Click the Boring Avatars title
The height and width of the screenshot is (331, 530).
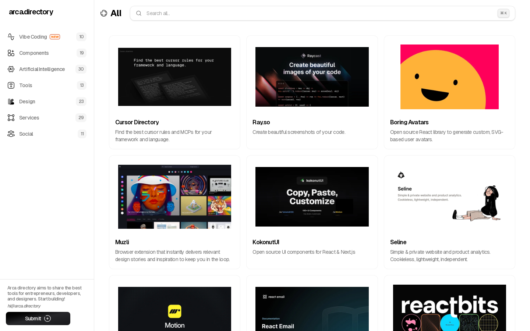pyautogui.click(x=409, y=122)
